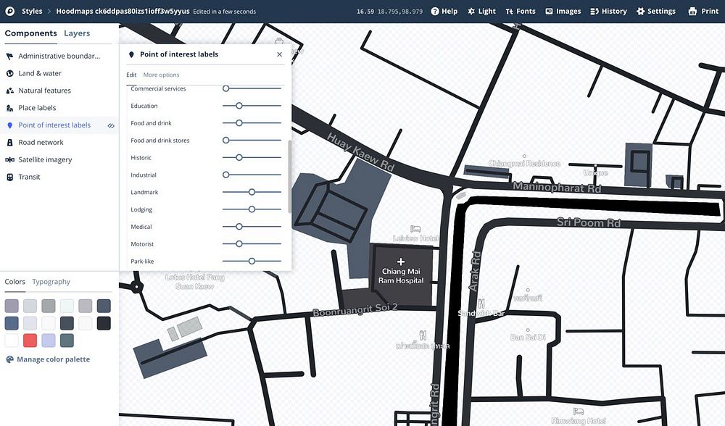This screenshot has height=426, width=725.
Task: Switch to the Layers tab
Action: point(77,33)
